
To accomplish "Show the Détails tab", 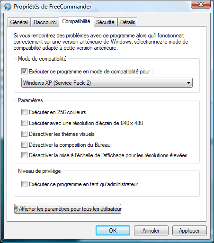I will 127,22.
